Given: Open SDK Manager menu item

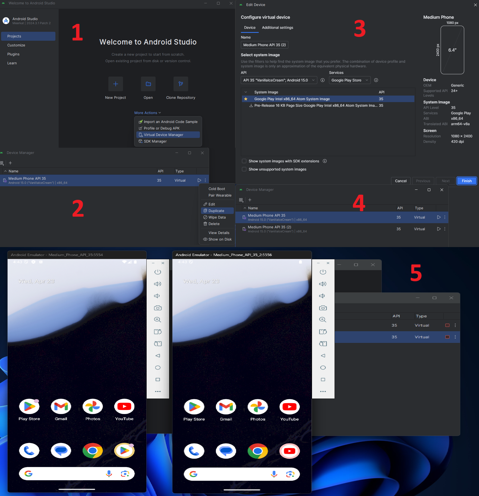Looking at the screenshot, I should (168, 141).
